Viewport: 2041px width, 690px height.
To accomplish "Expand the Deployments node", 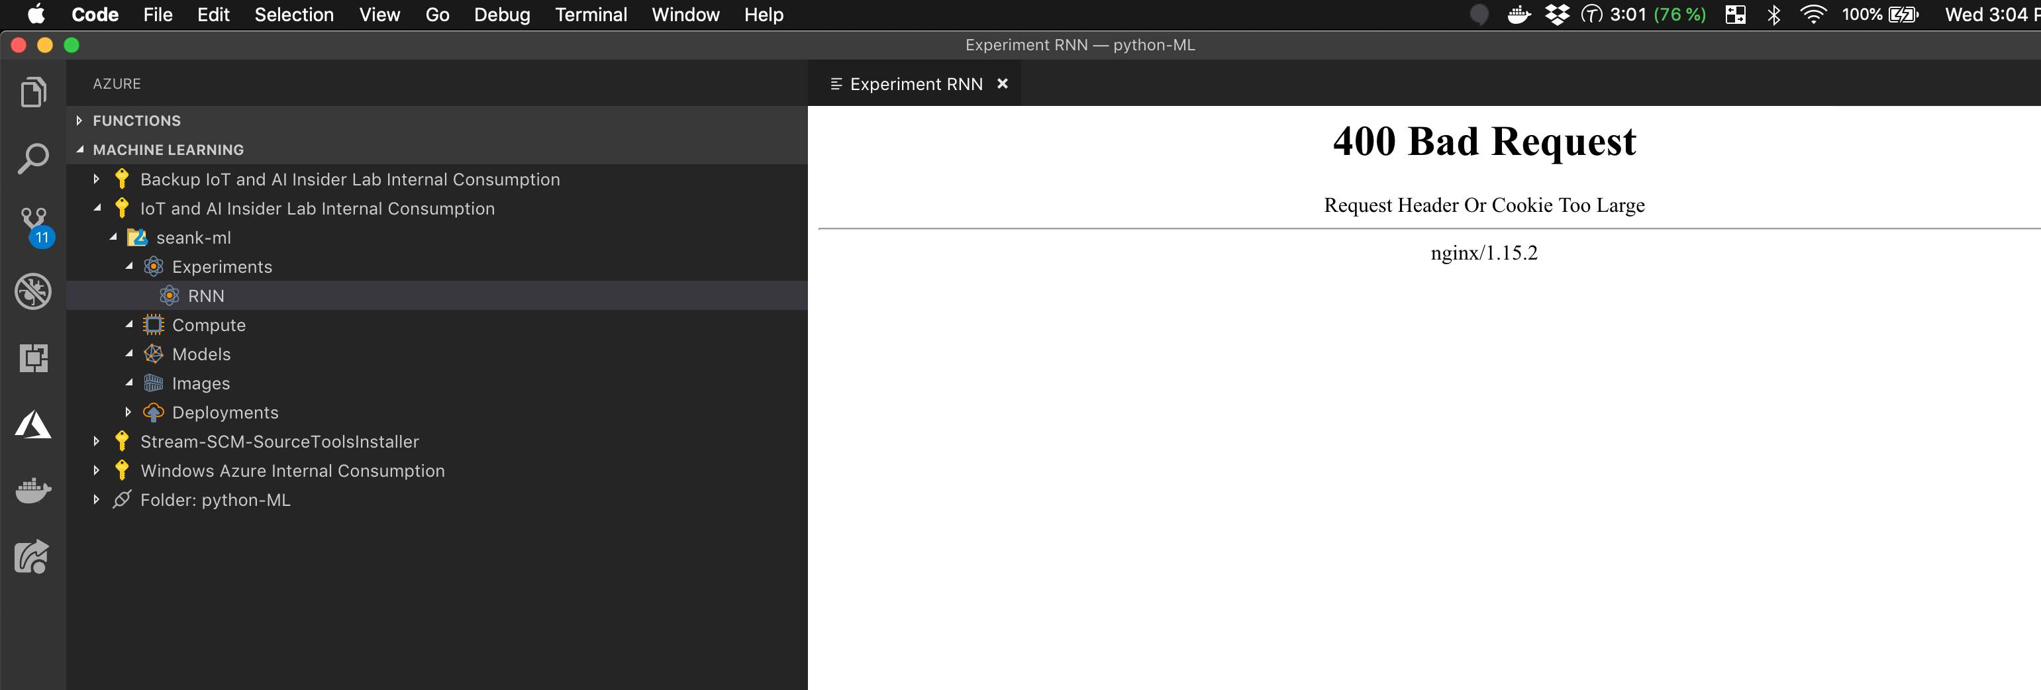I will [128, 412].
